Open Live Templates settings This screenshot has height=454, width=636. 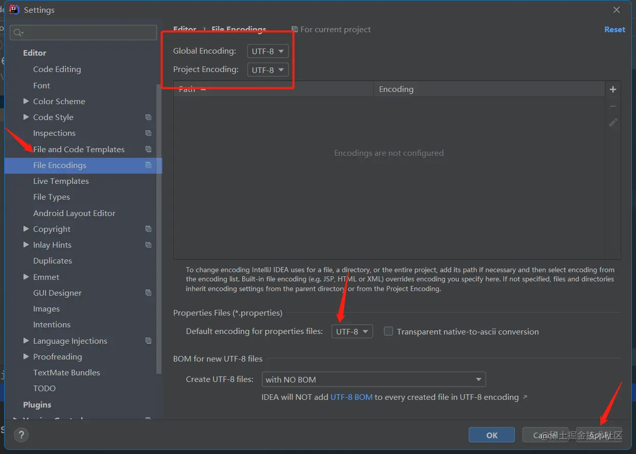click(61, 181)
